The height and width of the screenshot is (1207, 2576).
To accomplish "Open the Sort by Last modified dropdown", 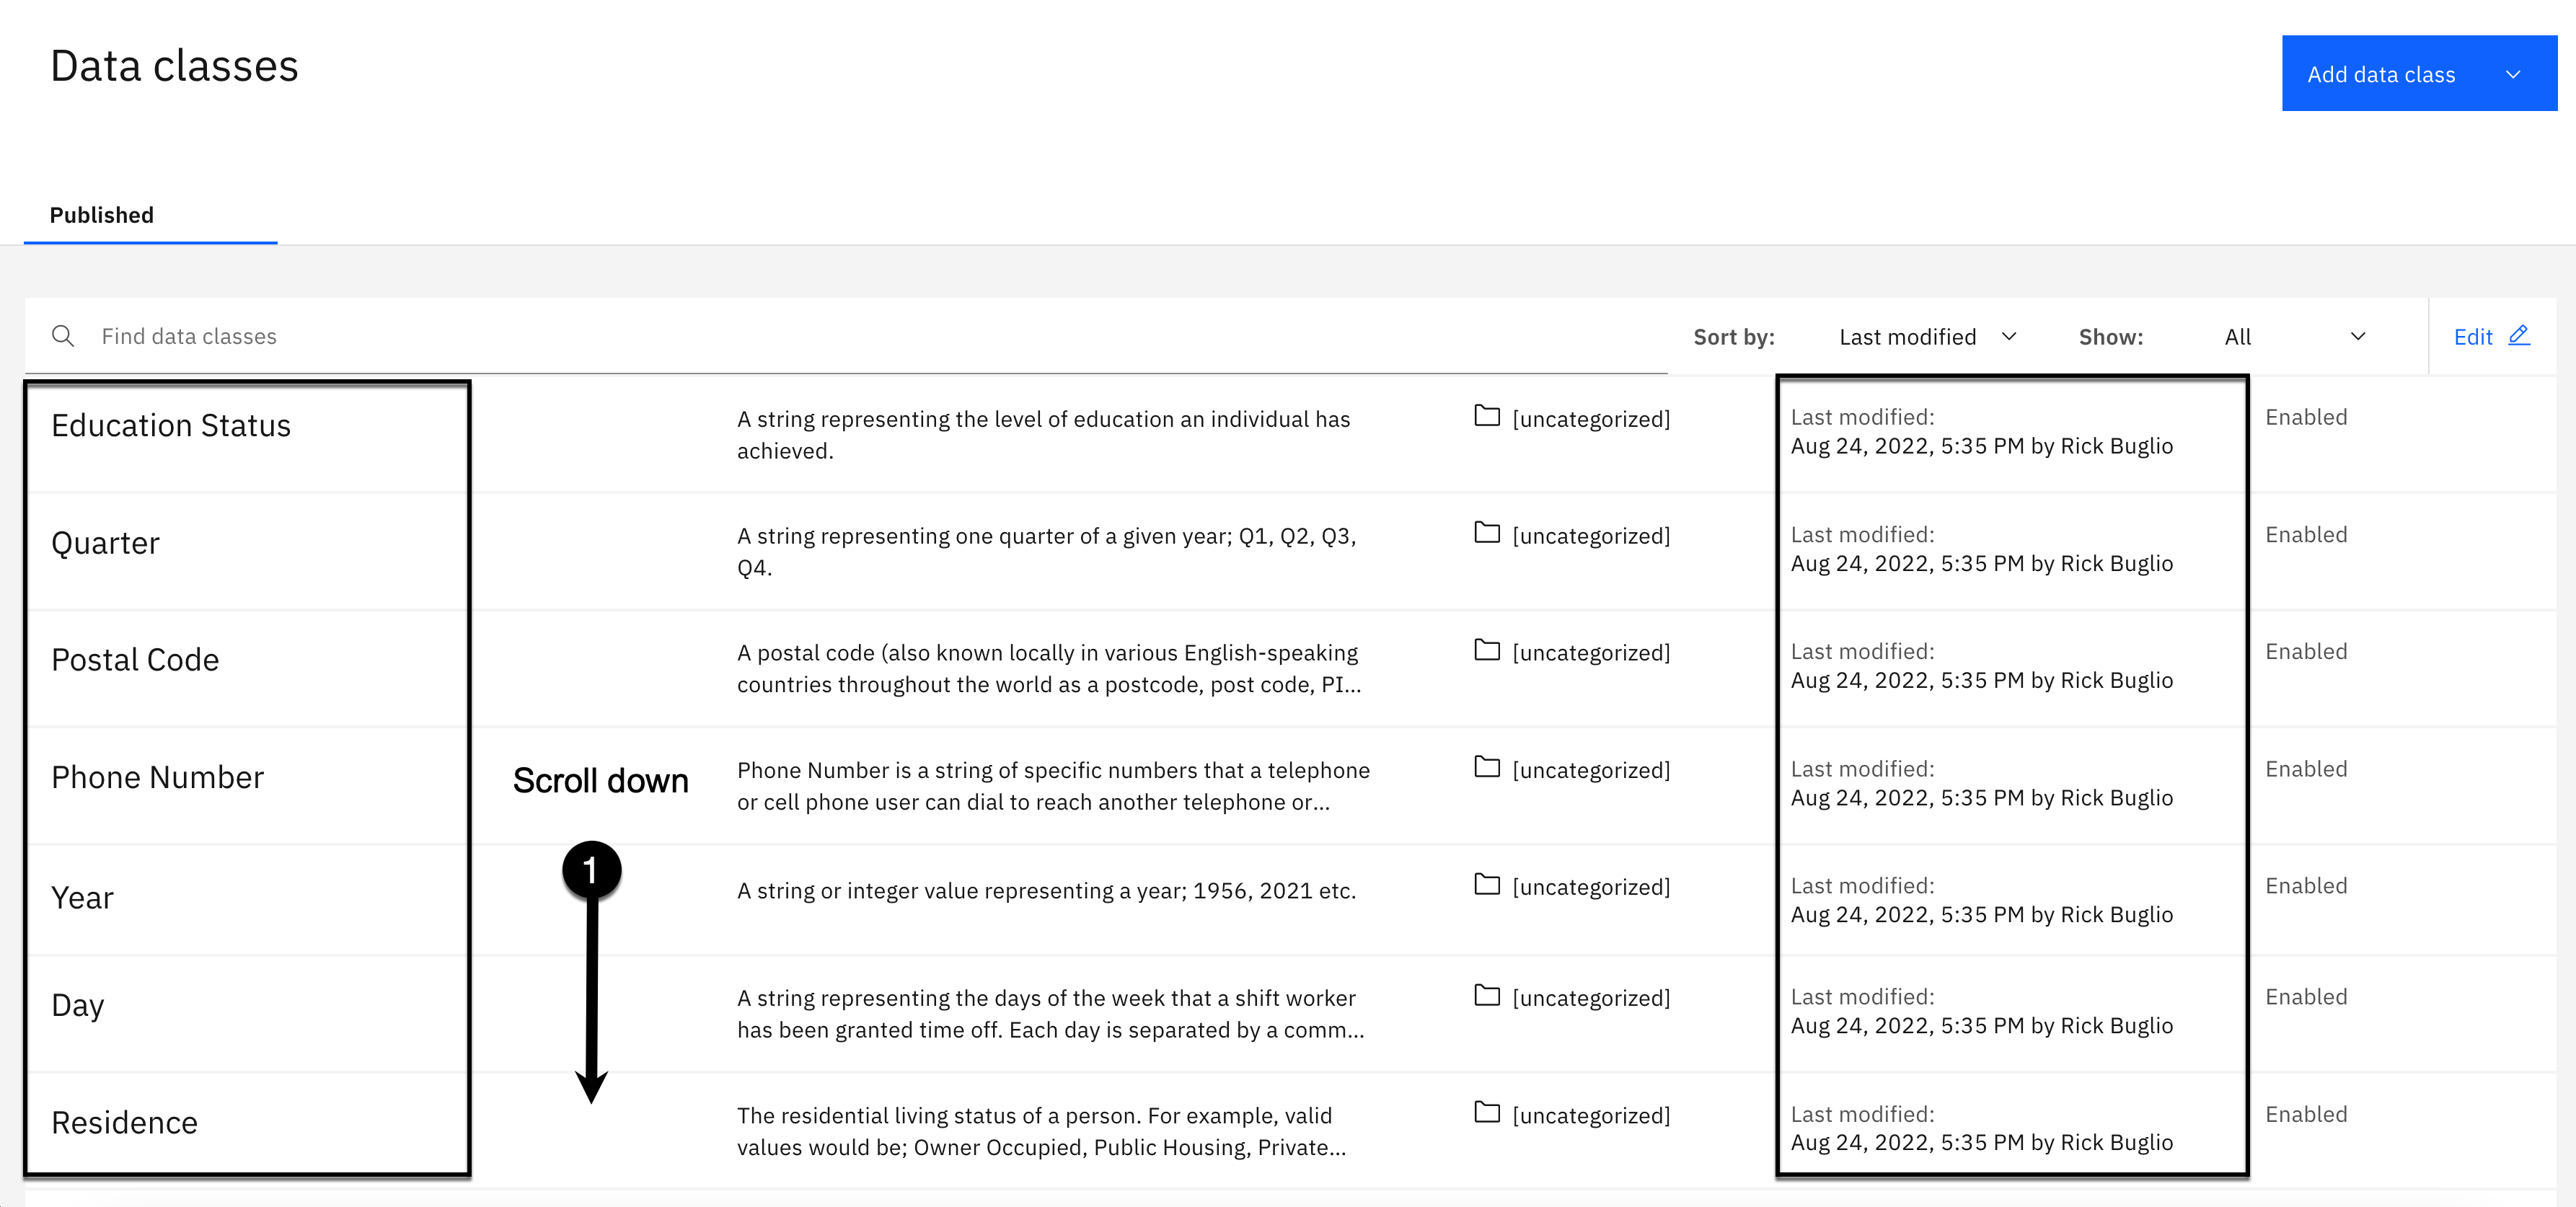I will 1926,337.
